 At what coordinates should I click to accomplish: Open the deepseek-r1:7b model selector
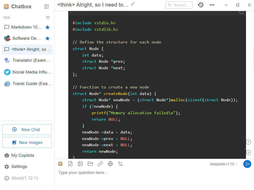223,164
